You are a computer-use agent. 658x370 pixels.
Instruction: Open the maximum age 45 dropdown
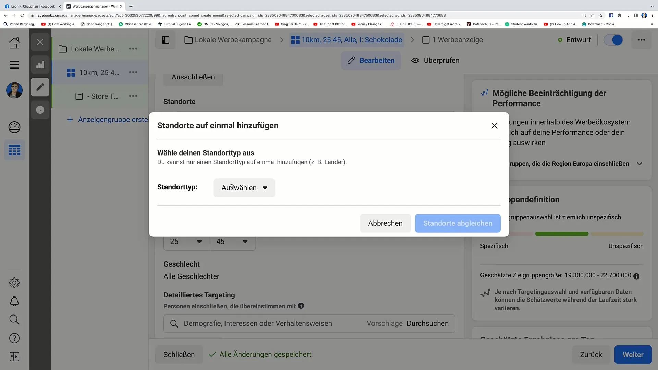[233, 242]
